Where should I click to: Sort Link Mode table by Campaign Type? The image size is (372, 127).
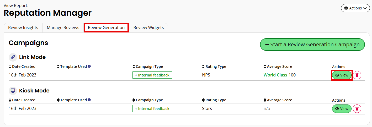tap(148, 67)
